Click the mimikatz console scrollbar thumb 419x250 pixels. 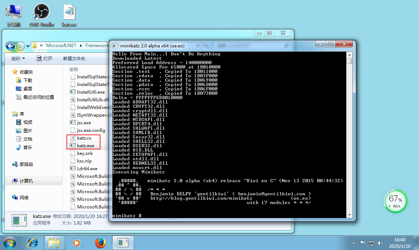tap(349, 61)
